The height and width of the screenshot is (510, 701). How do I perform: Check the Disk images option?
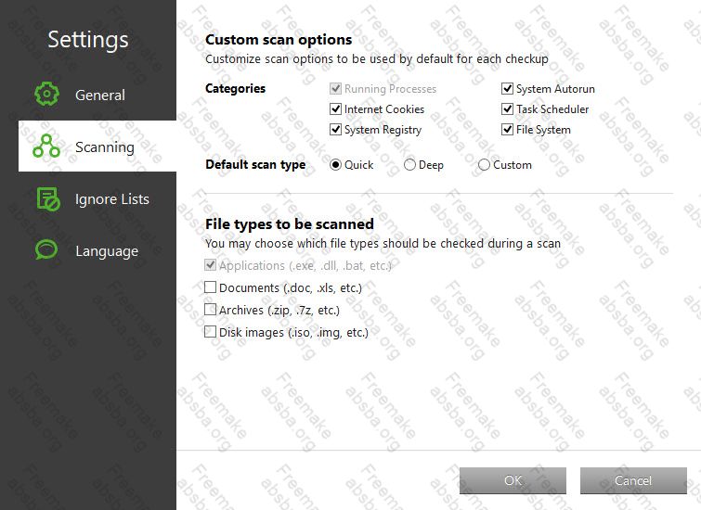tap(210, 332)
